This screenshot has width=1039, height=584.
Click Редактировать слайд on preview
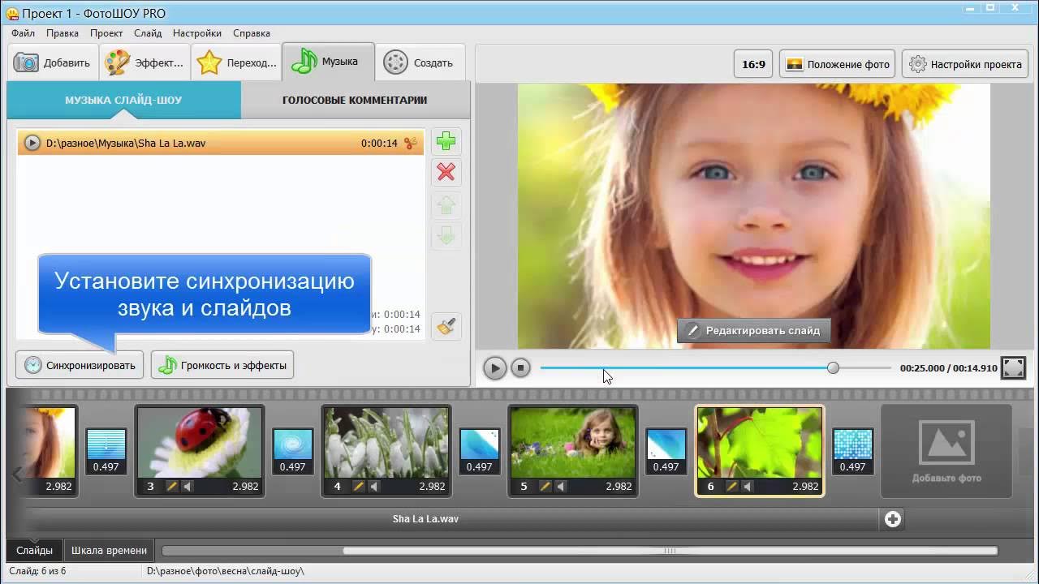tap(753, 330)
